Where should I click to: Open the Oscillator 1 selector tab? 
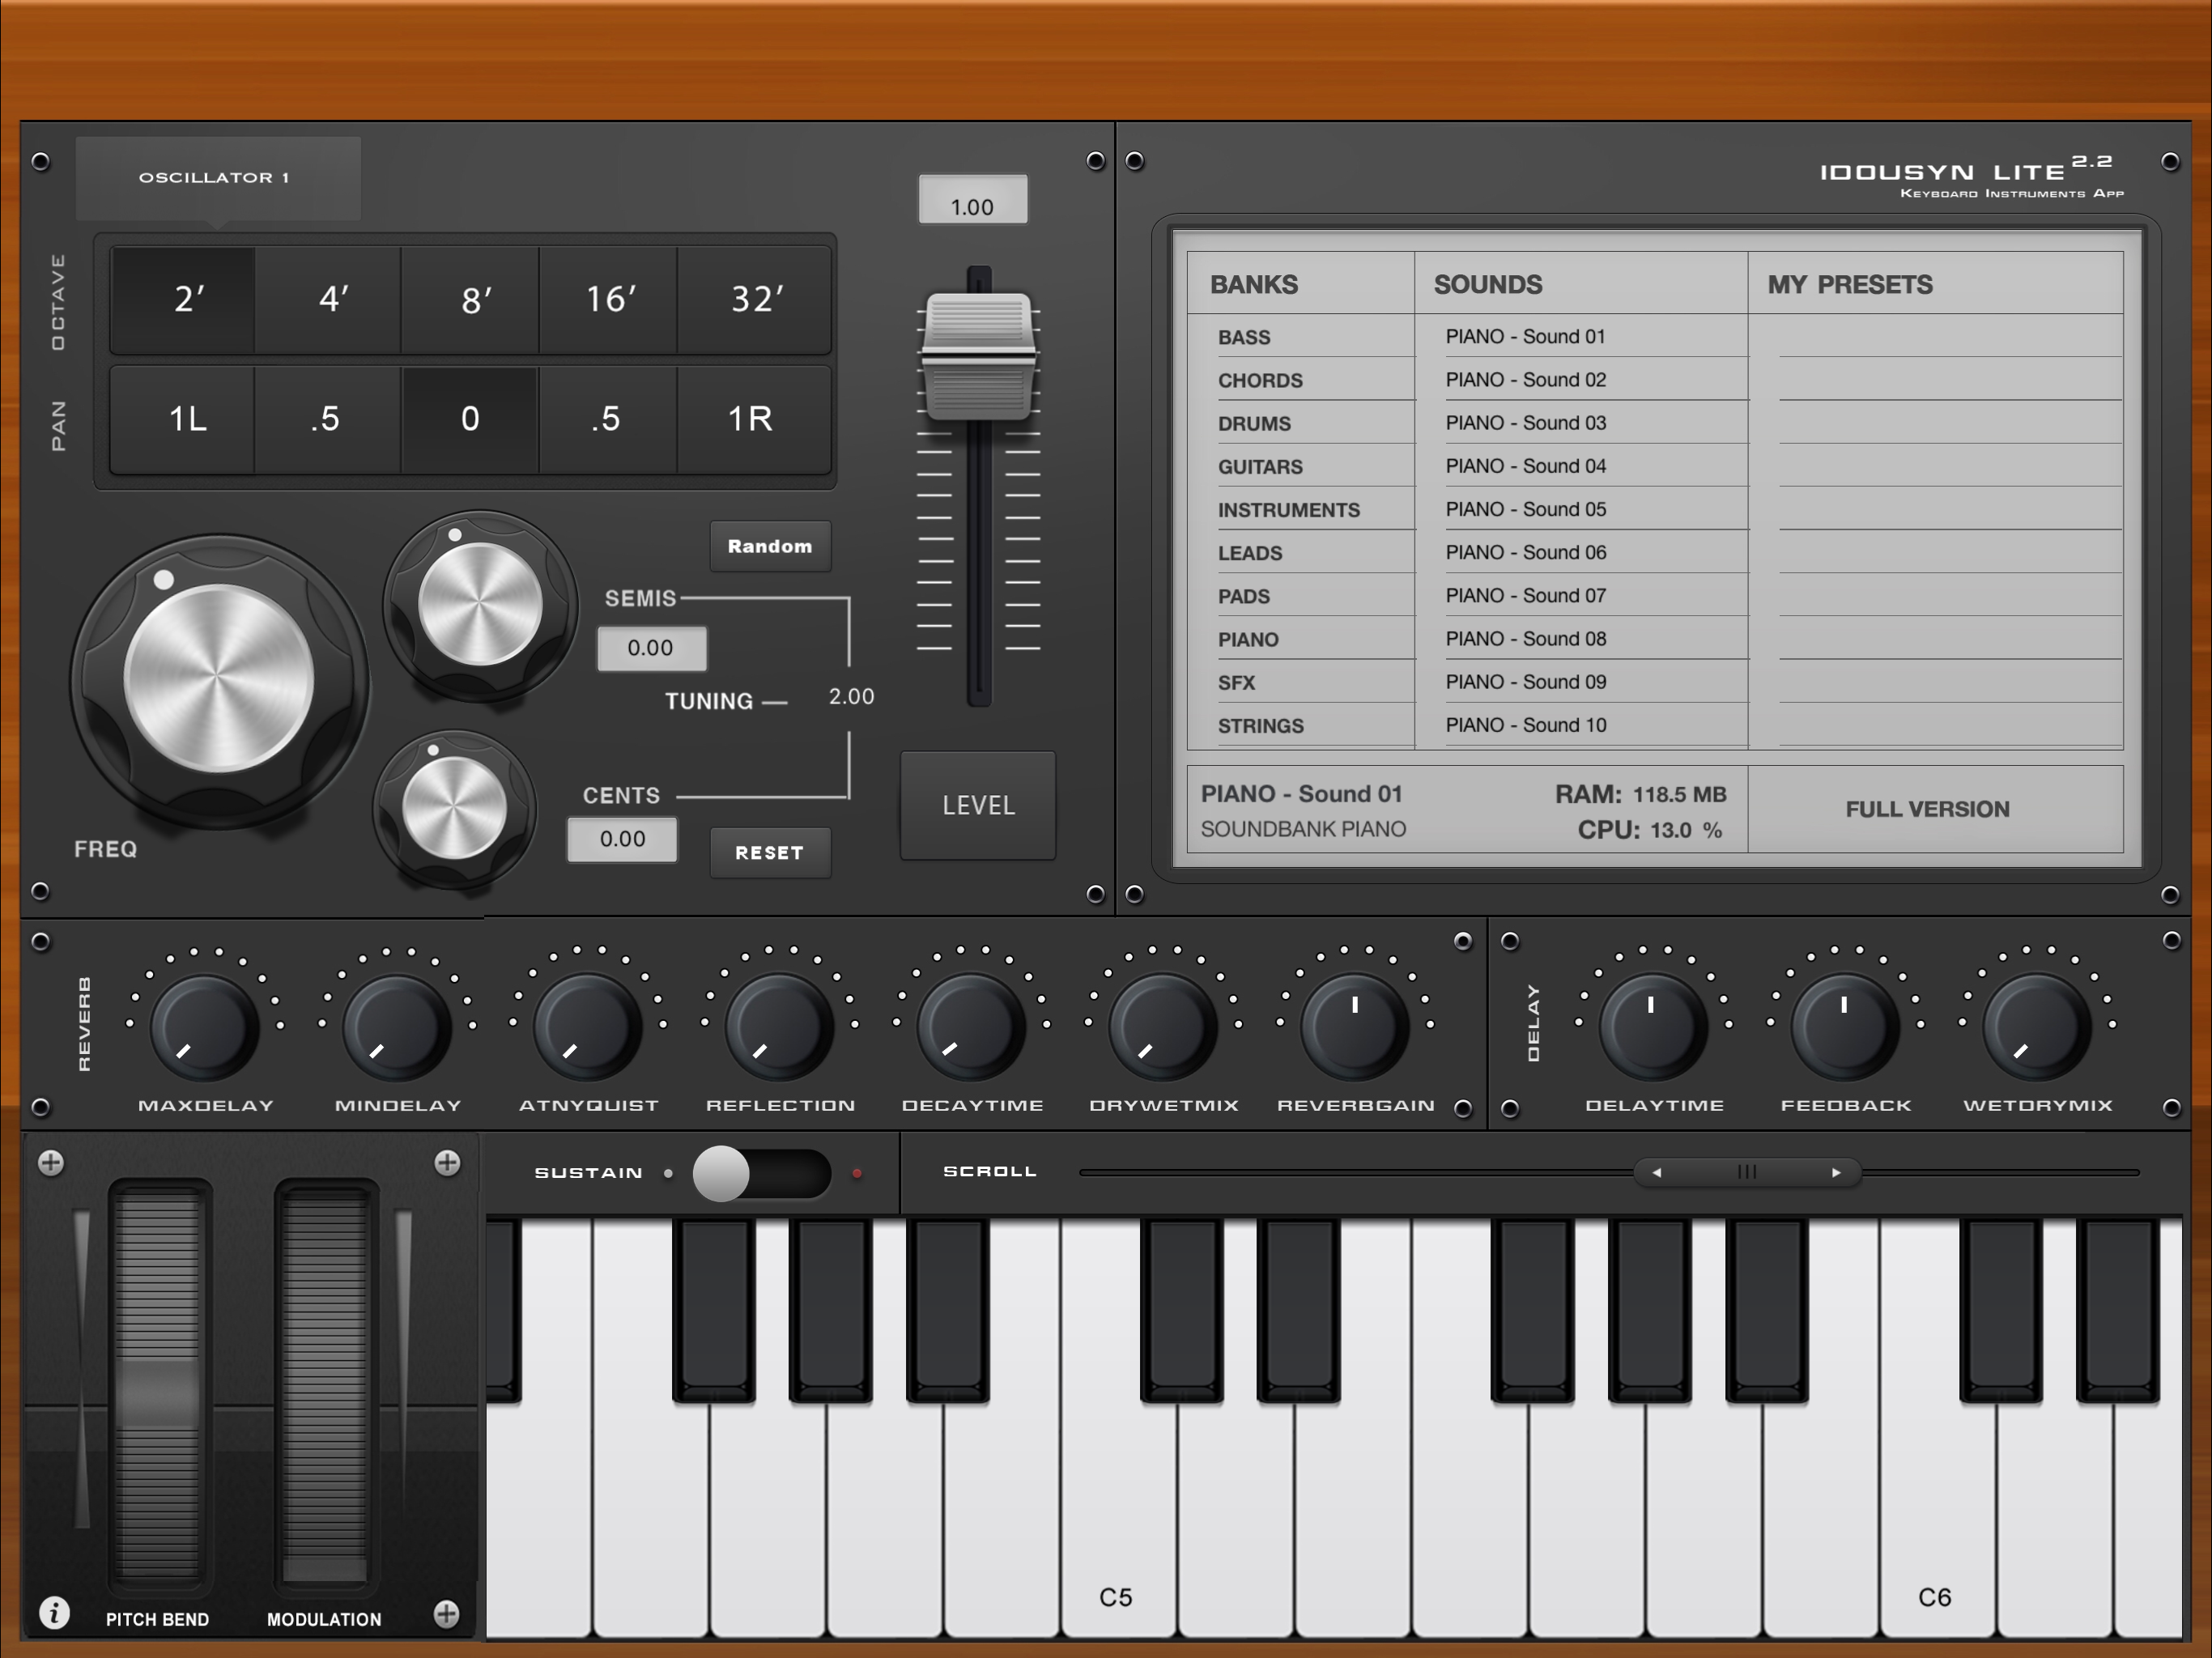(217, 178)
